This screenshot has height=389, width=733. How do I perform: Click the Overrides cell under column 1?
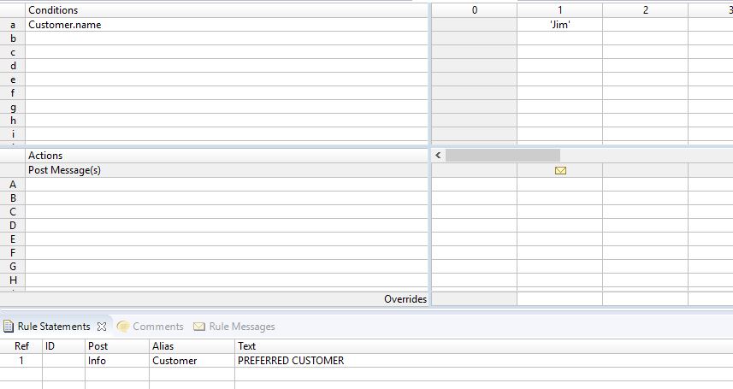click(x=559, y=298)
